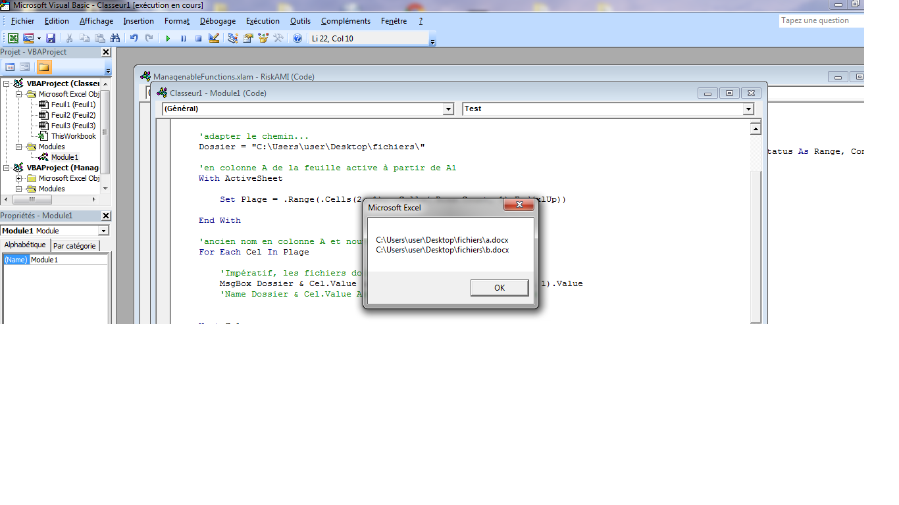The image size is (899, 505).
Task: Open Visual Basic Help question mark icon
Action: pyautogui.click(x=297, y=38)
